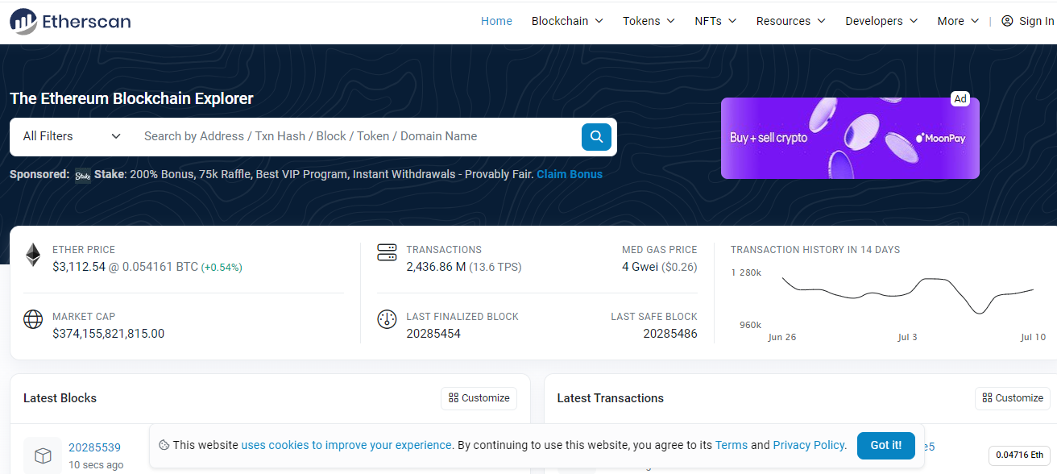
Task: Follow the Claim Bonus link
Action: (570, 173)
